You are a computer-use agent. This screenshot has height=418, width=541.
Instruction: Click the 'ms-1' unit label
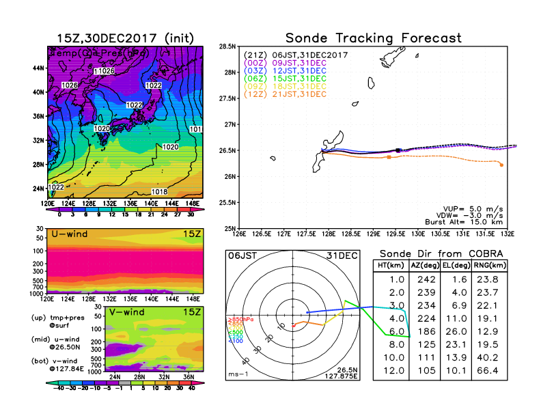click(x=238, y=374)
